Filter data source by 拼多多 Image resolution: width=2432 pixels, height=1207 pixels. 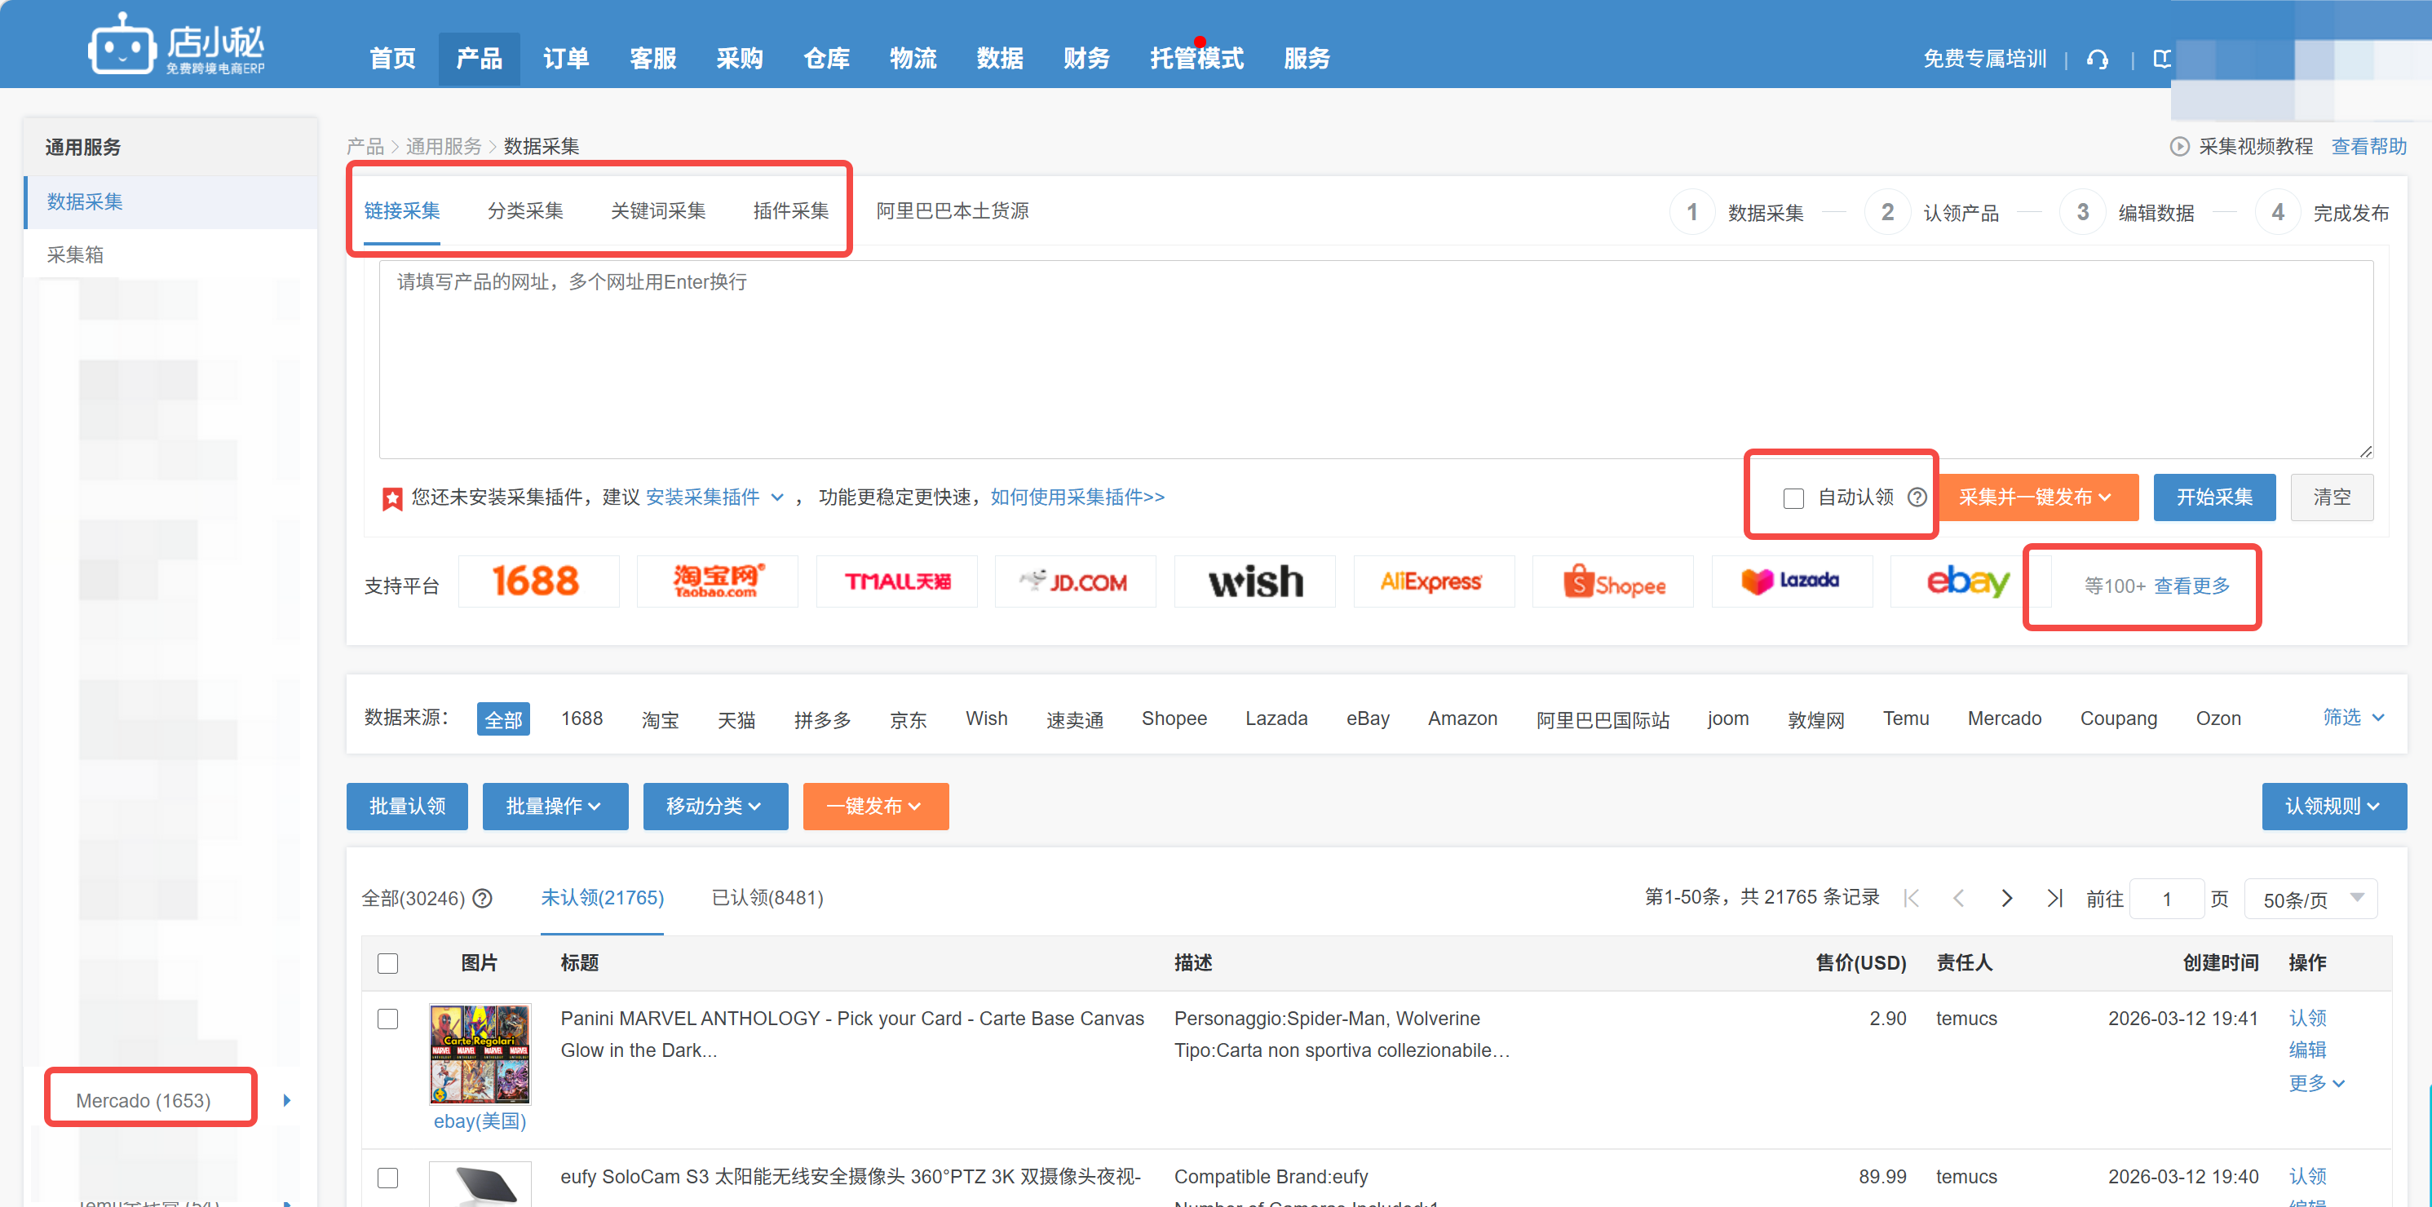(822, 719)
